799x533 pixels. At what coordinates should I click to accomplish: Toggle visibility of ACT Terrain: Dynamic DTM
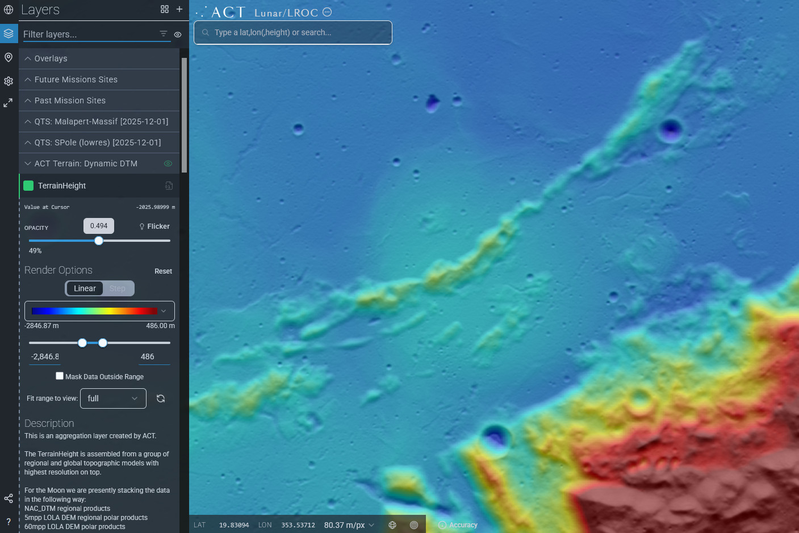click(168, 163)
